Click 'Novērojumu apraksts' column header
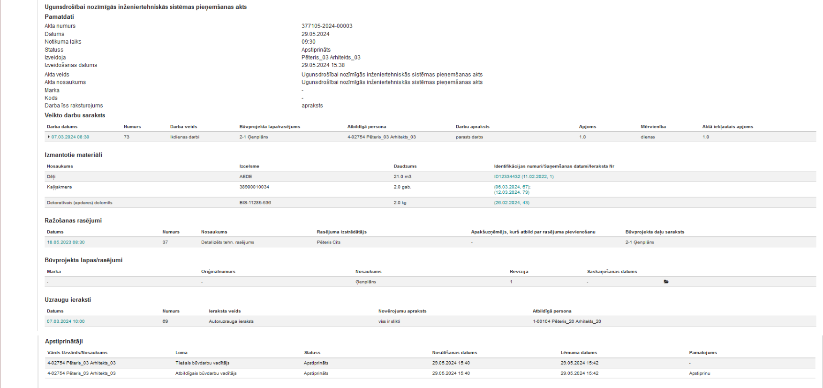This screenshot has height=388, width=823. pyautogui.click(x=402, y=311)
